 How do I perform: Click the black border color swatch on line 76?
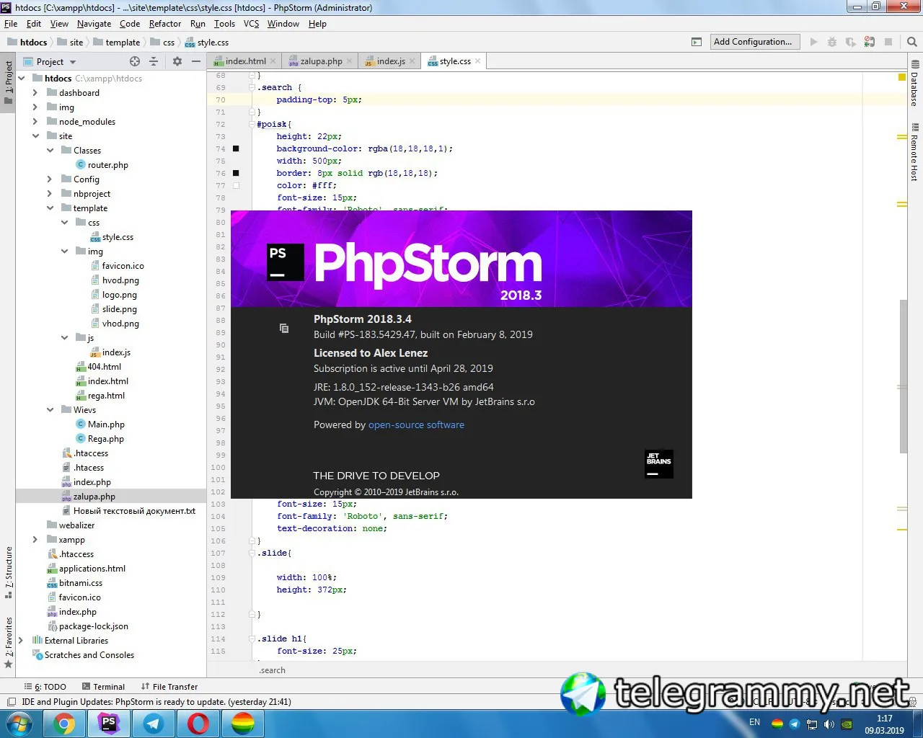(x=236, y=173)
